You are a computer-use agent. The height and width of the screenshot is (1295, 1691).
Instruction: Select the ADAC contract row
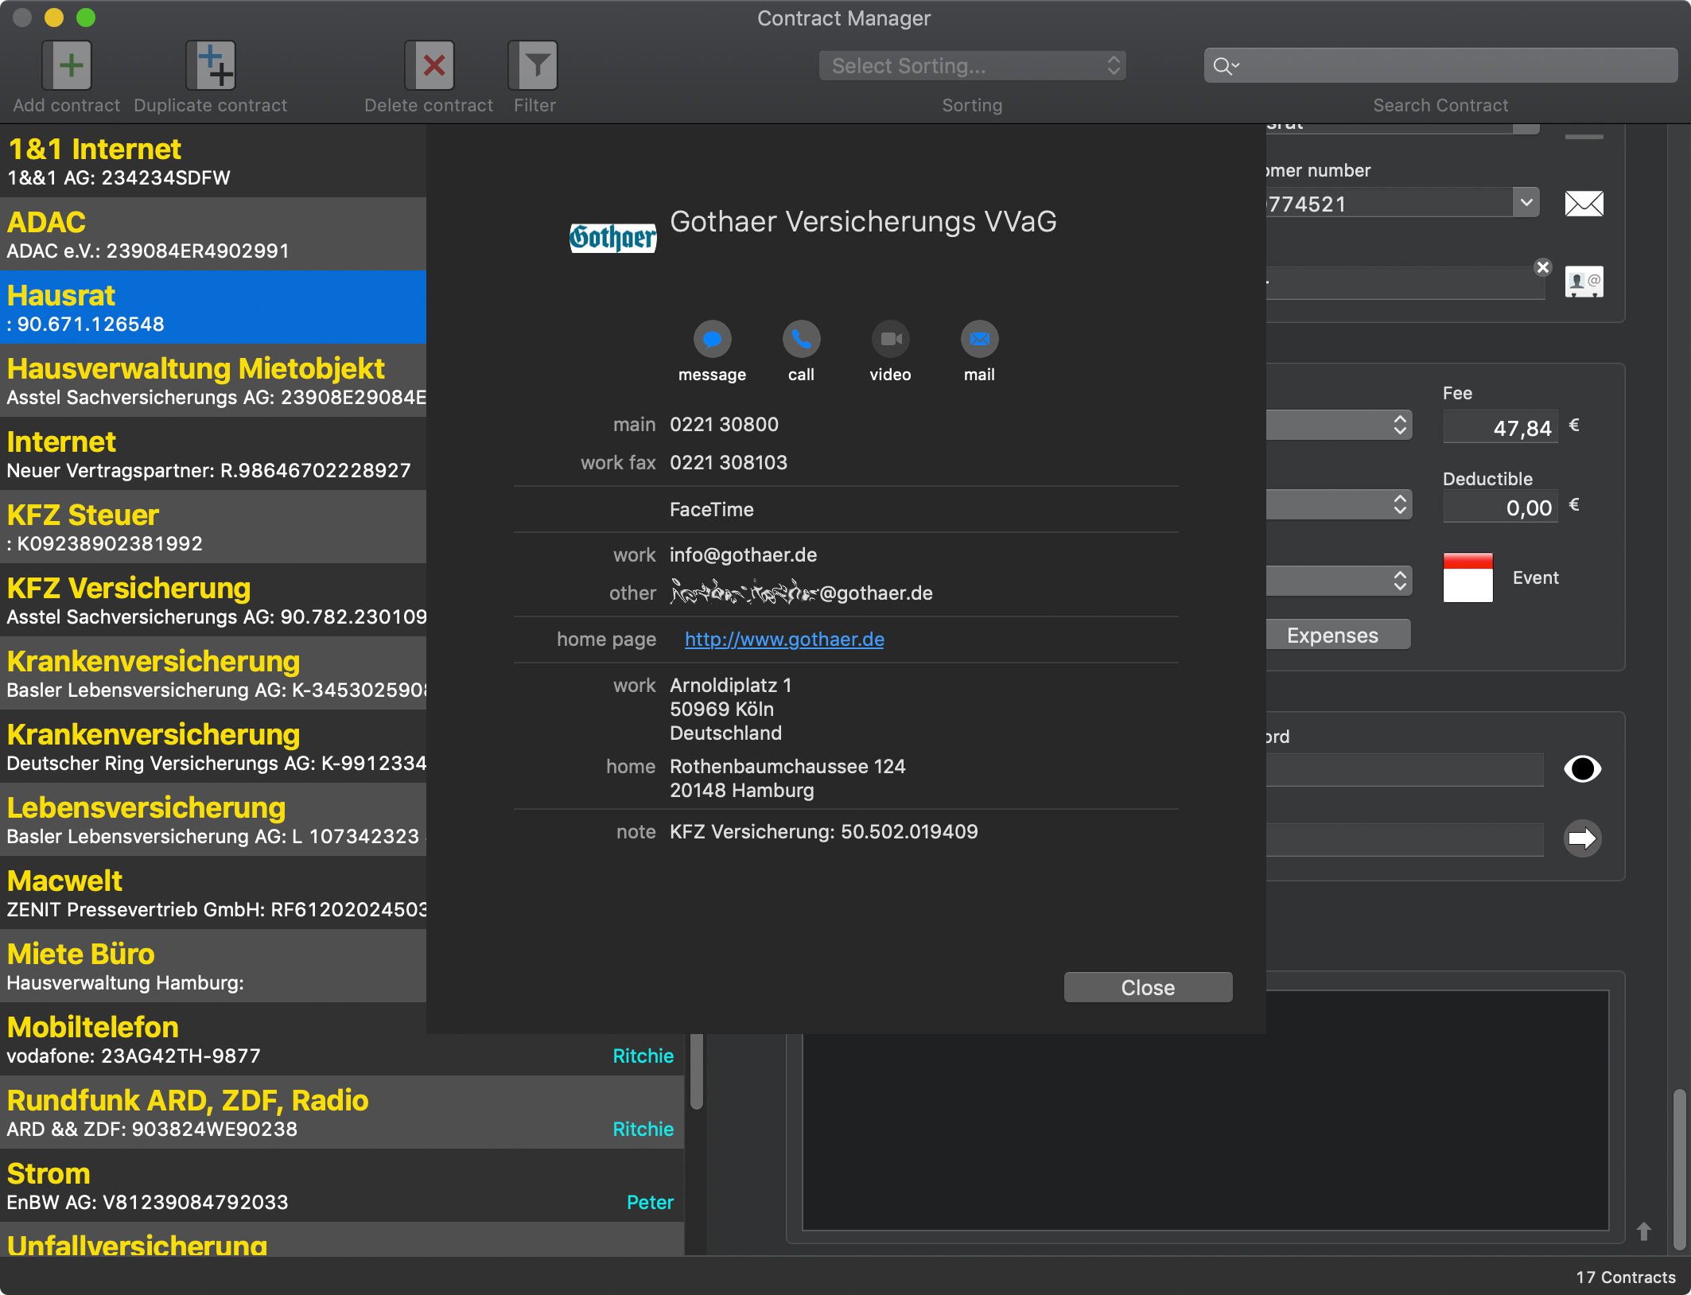pos(213,235)
